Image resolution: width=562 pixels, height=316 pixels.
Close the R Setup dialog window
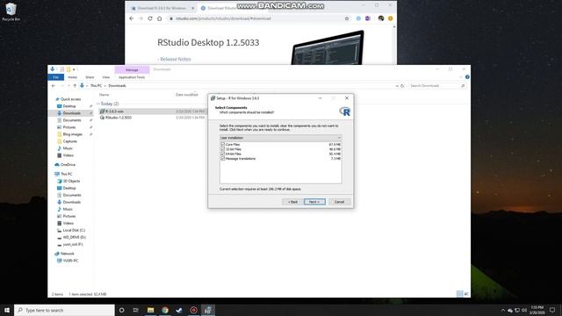[347, 97]
